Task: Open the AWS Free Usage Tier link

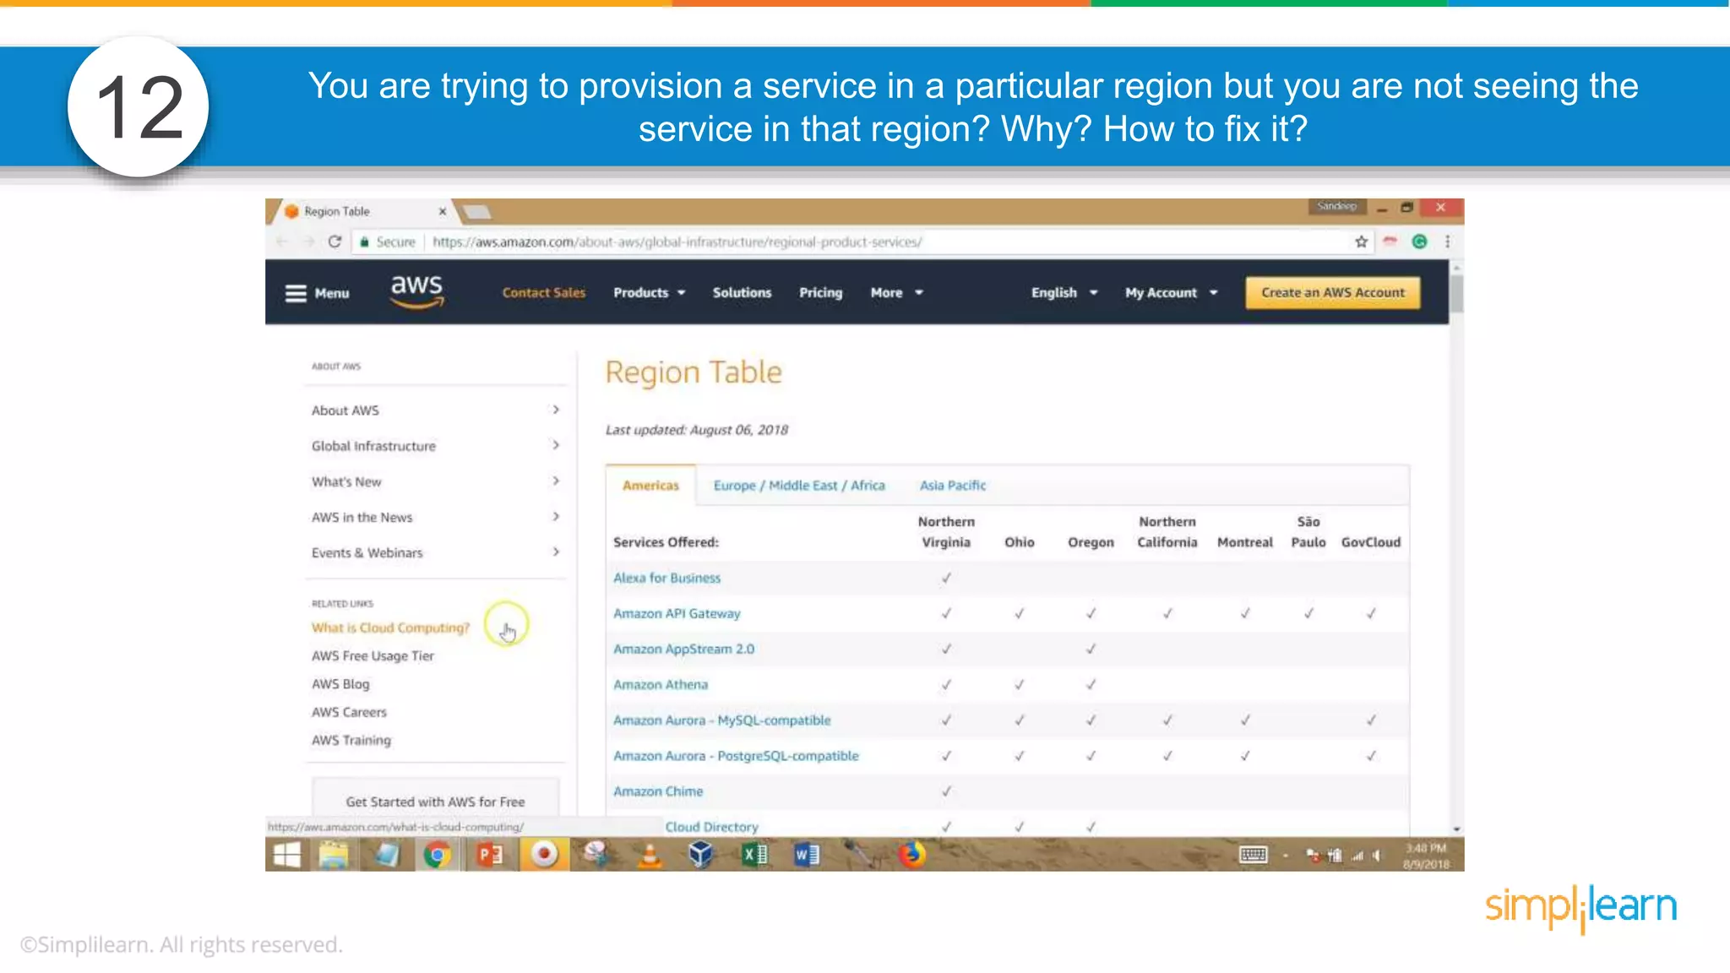Action: pyautogui.click(x=373, y=655)
